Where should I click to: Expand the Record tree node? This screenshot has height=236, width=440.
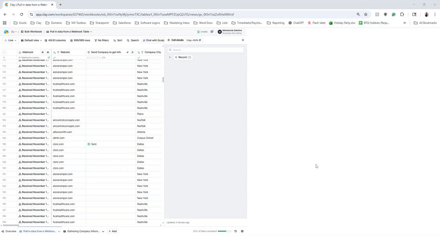[x=170, y=57]
